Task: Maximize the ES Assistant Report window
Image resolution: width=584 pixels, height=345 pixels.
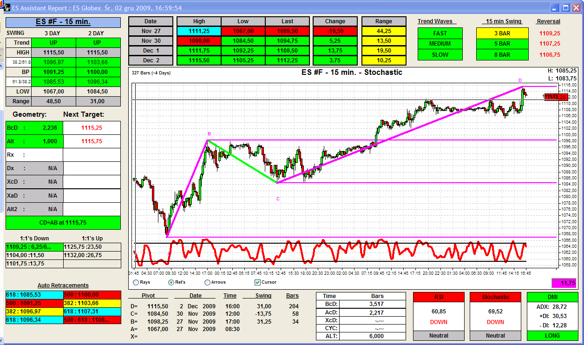Action: coord(565,8)
